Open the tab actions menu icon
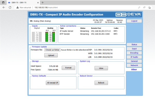Image resolution: width=155 pixels, height=104 pixels. [x=3, y=3]
